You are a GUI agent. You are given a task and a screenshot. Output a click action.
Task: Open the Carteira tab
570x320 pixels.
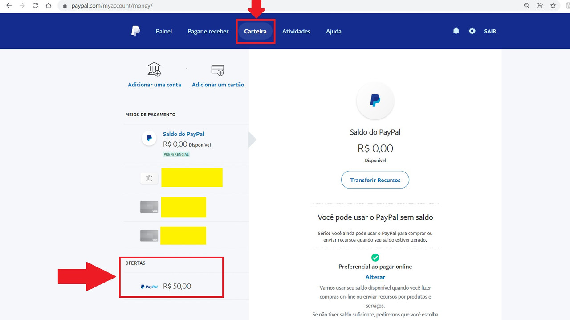click(x=255, y=31)
